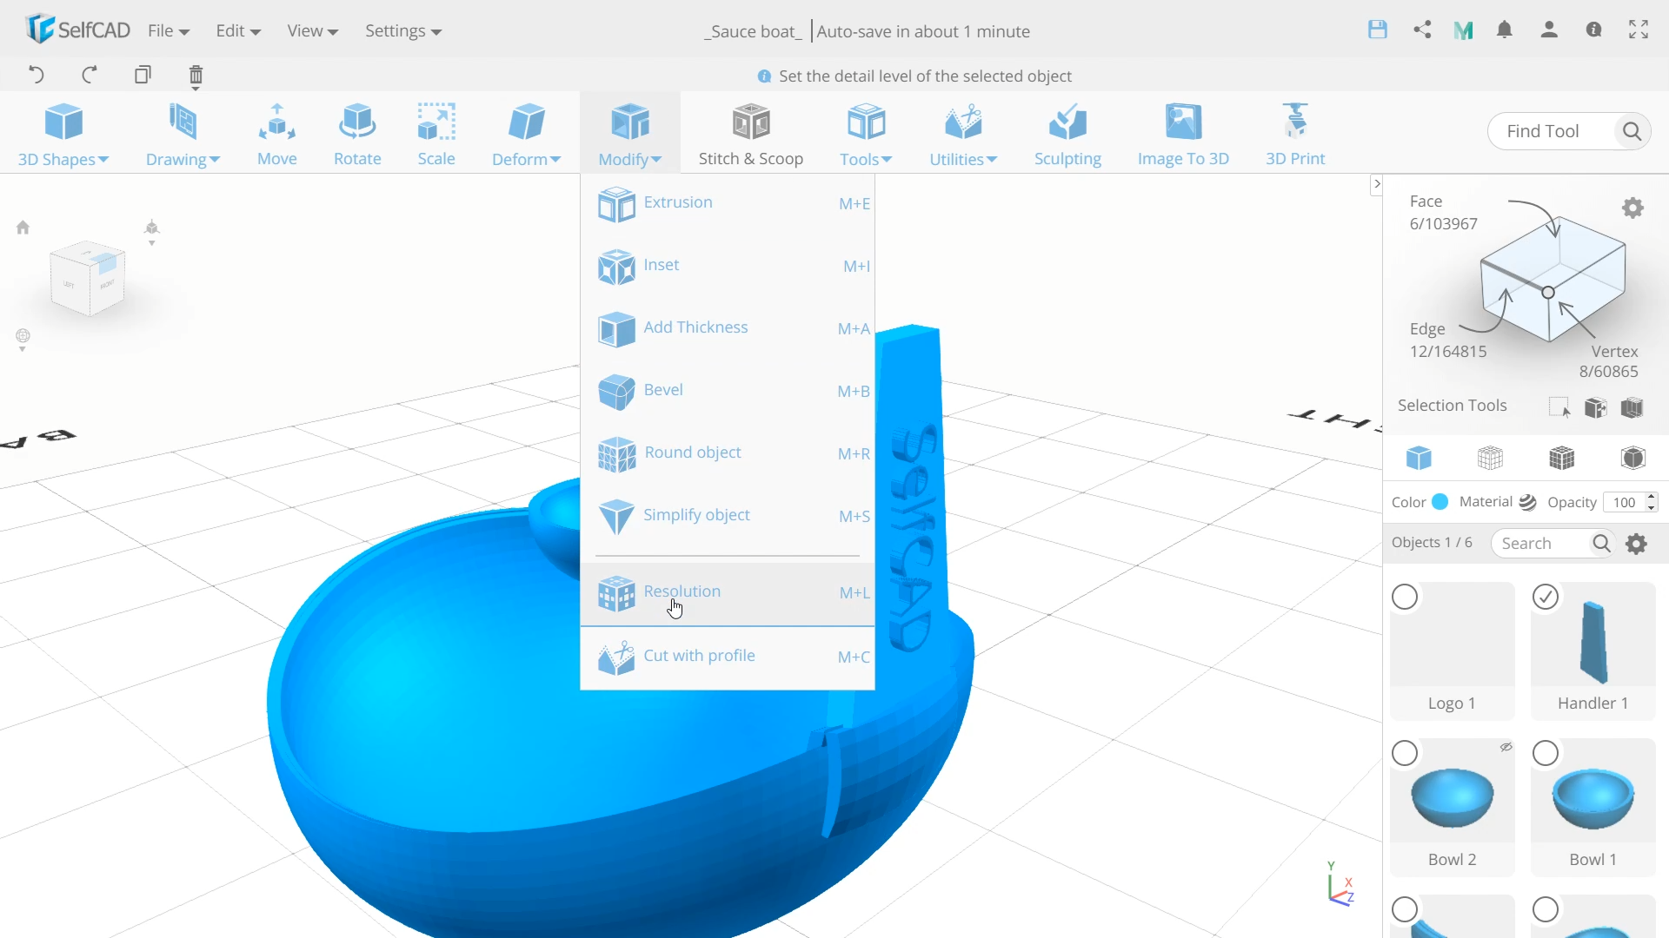Choose Extrusion from Modify menu
The height and width of the screenshot is (938, 1669).
point(728,204)
